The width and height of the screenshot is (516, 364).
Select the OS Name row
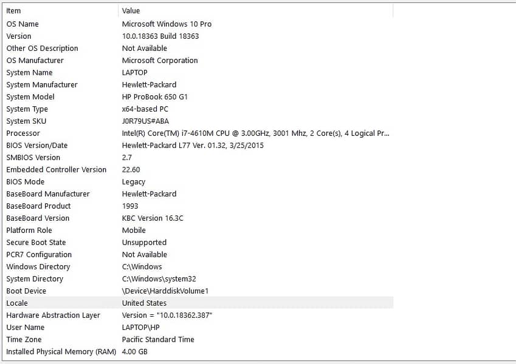click(22, 24)
